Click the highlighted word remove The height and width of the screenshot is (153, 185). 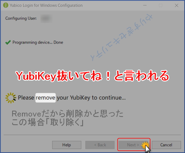pos(46,98)
